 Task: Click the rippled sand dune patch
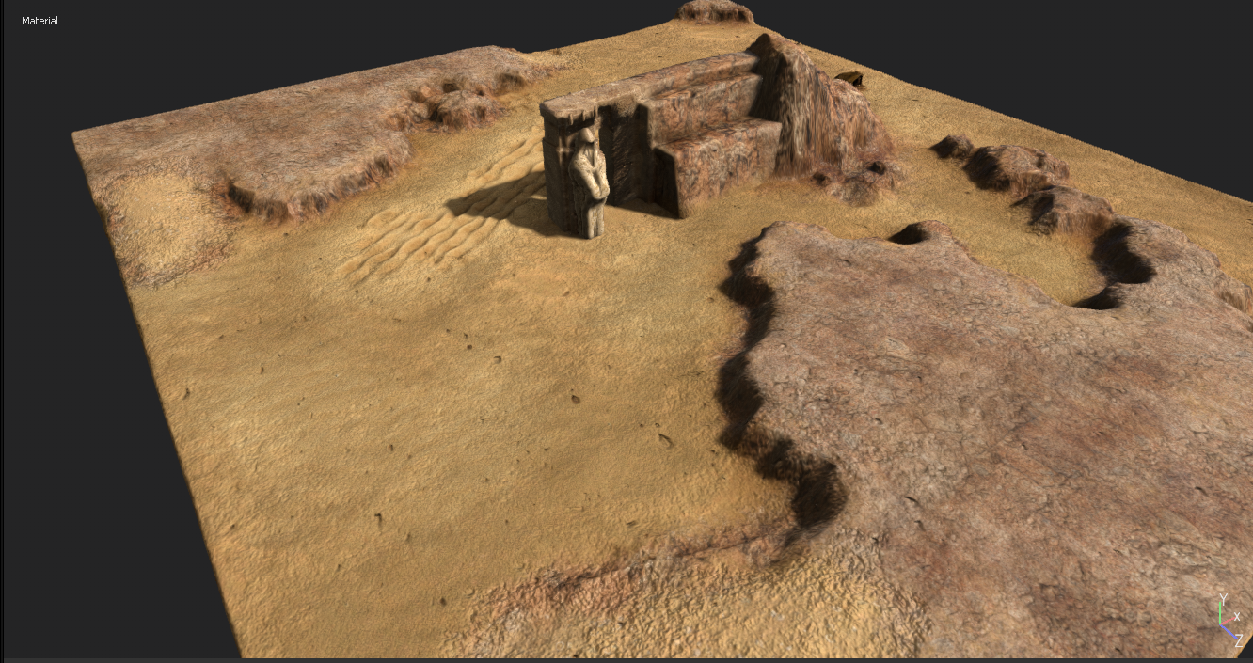tap(442, 221)
